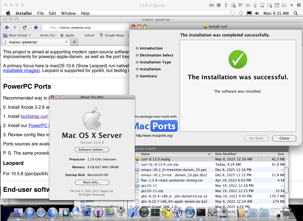Open Address Book from the Dock
Screen dimensions: 303x221
pyautogui.click(x=241, y=212)
